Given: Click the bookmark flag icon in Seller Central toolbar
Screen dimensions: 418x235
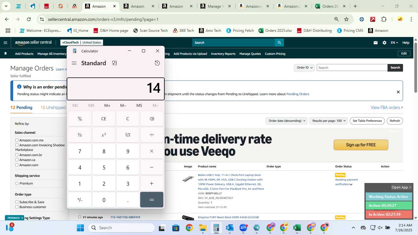Looking at the screenshot, I should [6, 54].
